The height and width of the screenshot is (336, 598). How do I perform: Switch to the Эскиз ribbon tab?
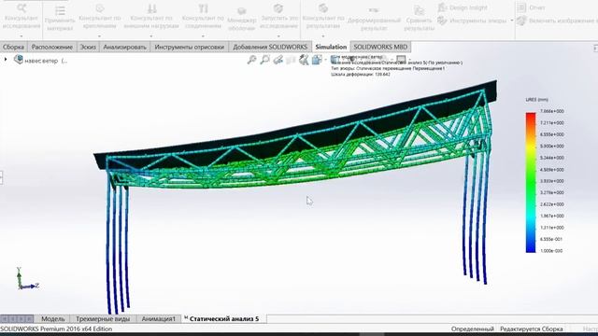[x=88, y=47]
